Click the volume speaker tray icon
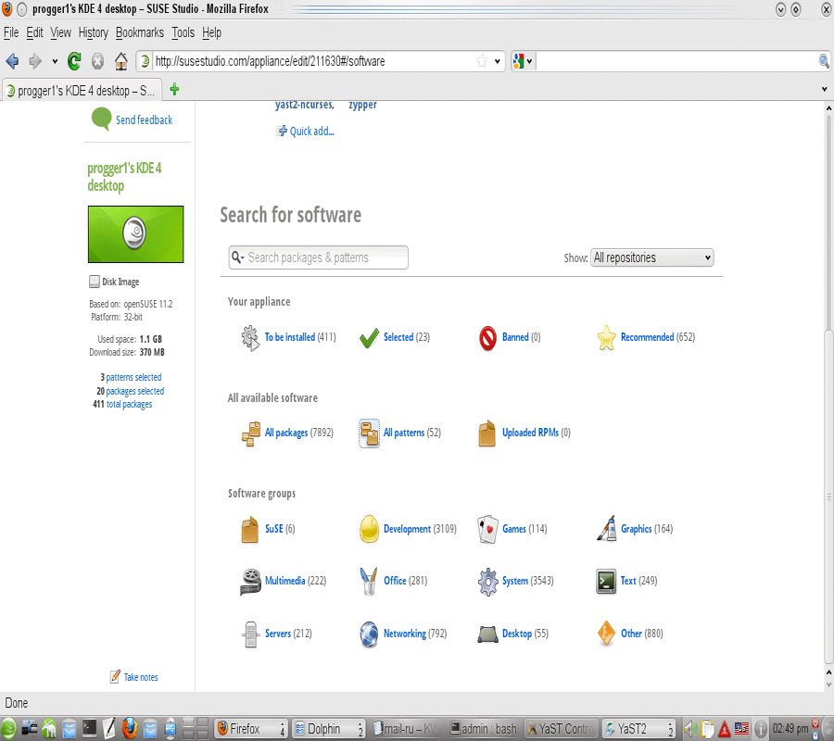The image size is (834, 741). pyautogui.click(x=689, y=729)
